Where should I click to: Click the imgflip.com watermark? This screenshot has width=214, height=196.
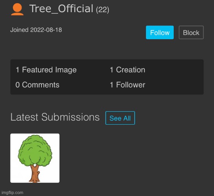click(x=12, y=192)
